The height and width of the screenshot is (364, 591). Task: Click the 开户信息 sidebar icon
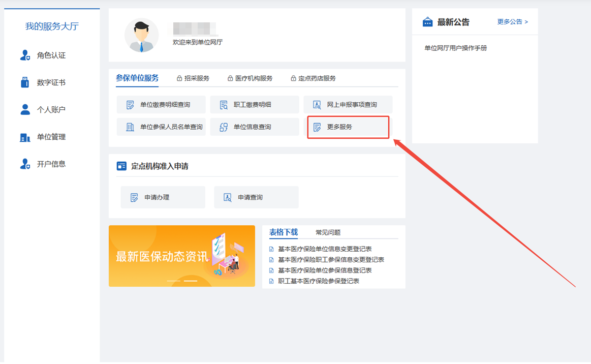tap(25, 164)
